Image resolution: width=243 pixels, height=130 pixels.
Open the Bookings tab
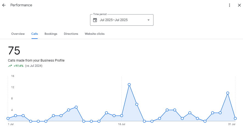pos(51,34)
